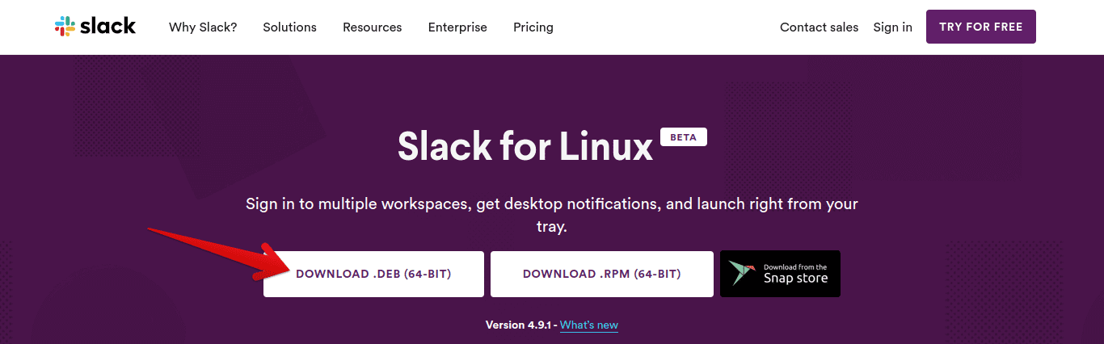
Task: Expand the Resources navigation item
Action: 372,27
